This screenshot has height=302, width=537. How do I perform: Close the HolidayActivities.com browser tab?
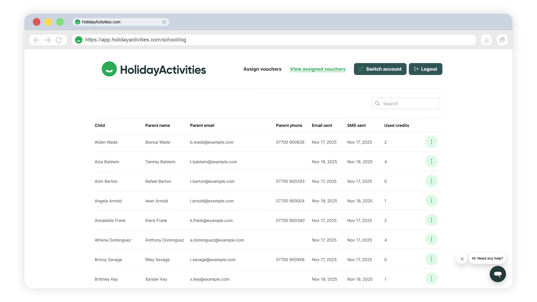[x=164, y=22]
